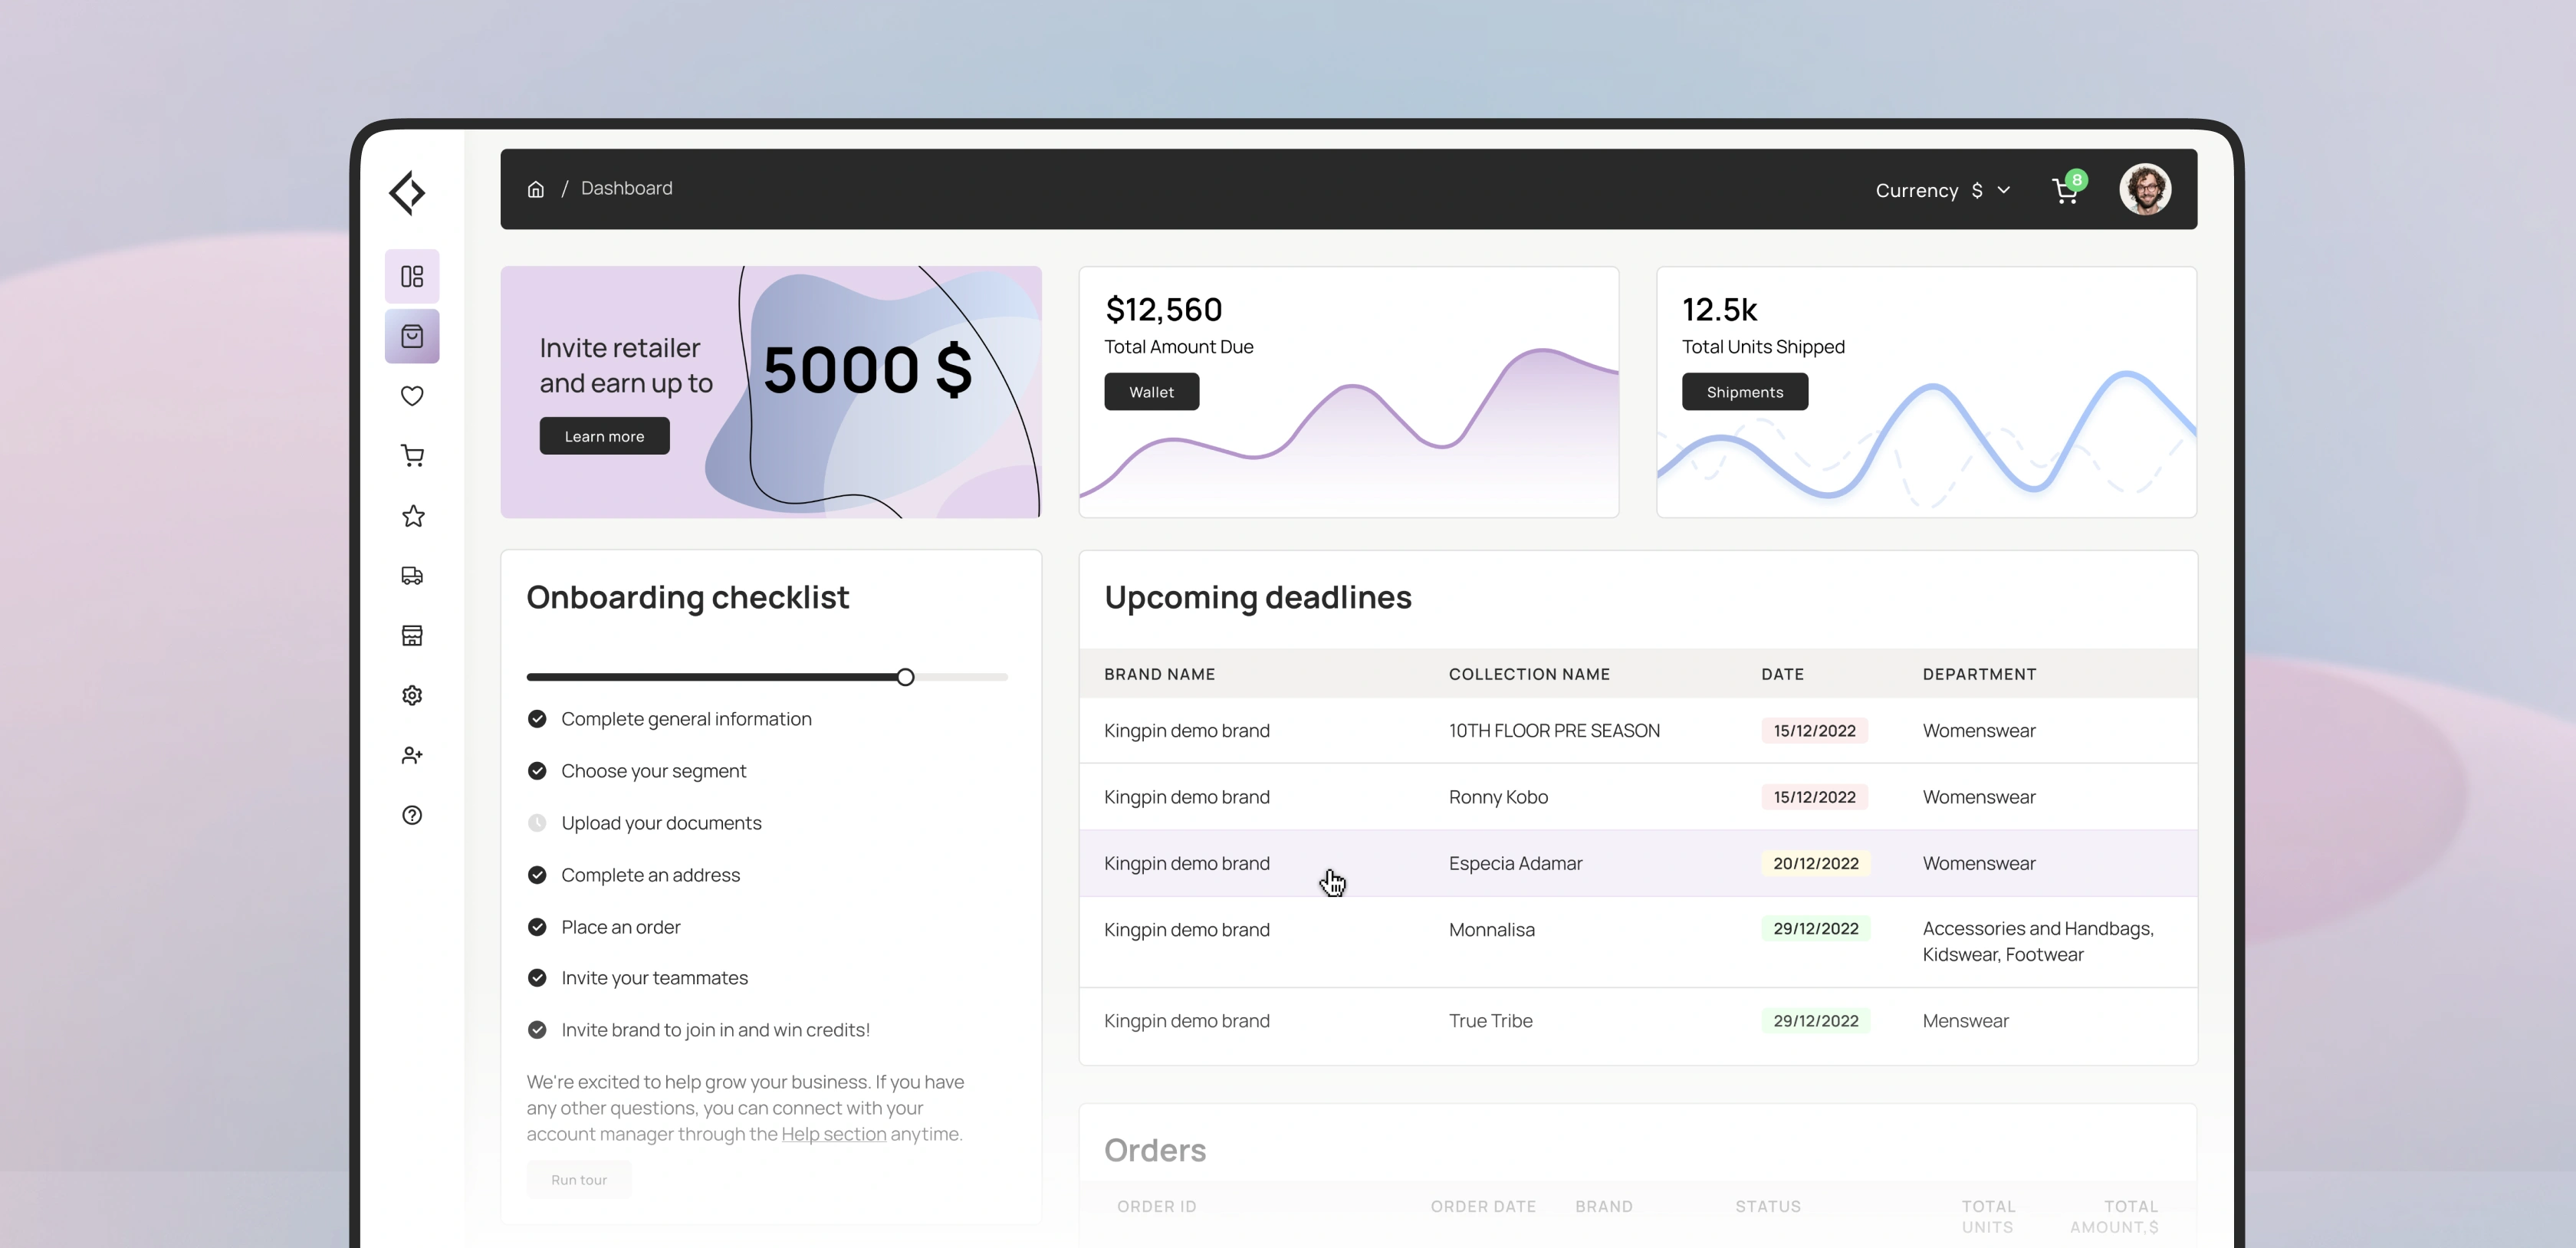Click the Run tour button

(579, 1180)
